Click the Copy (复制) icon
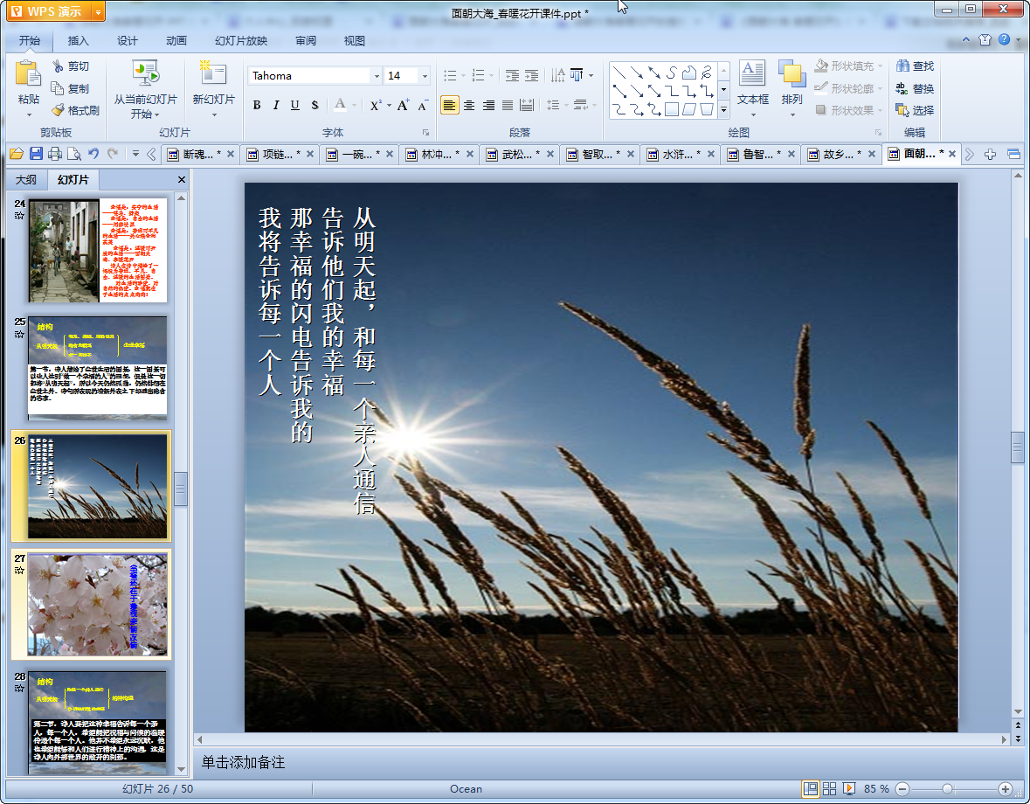Image resolution: width=1030 pixels, height=804 pixels. pyautogui.click(x=58, y=88)
